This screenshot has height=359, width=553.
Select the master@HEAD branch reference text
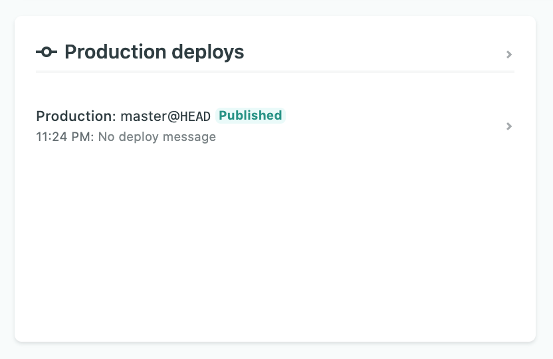point(166,116)
